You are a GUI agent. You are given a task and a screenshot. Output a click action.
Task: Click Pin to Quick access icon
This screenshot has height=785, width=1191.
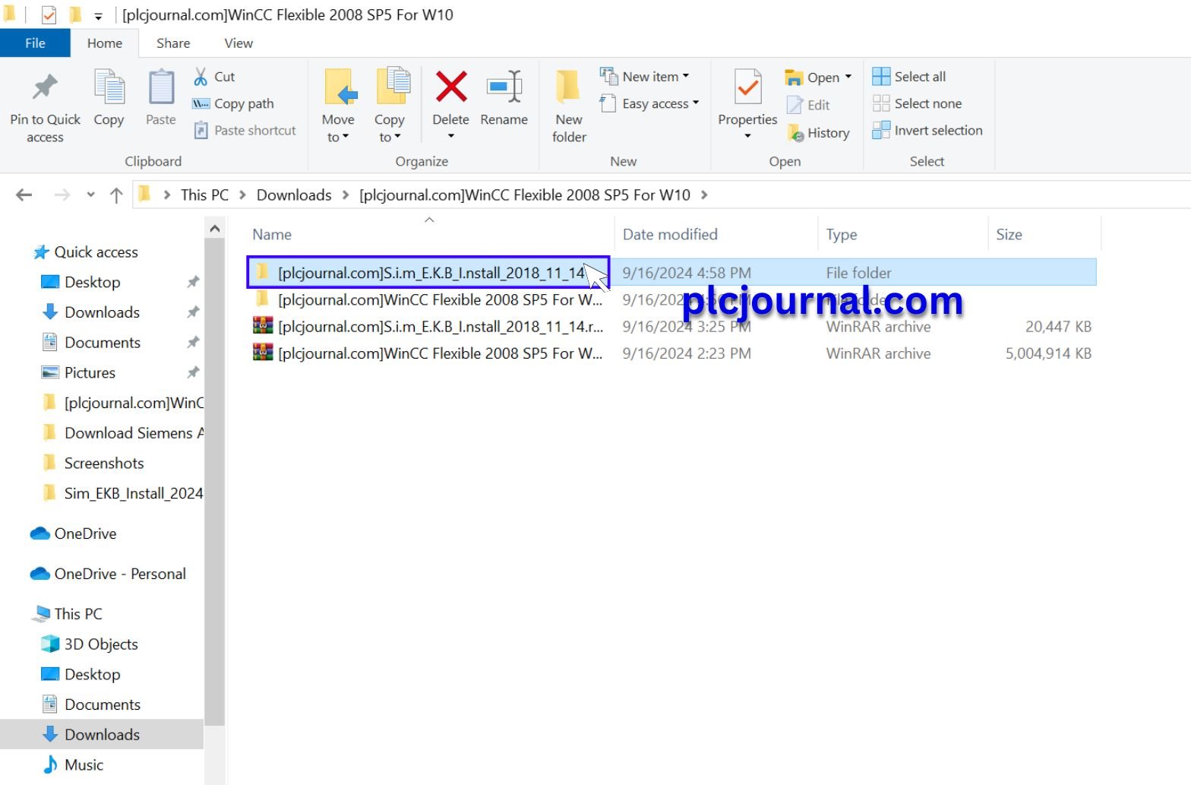[x=45, y=87]
